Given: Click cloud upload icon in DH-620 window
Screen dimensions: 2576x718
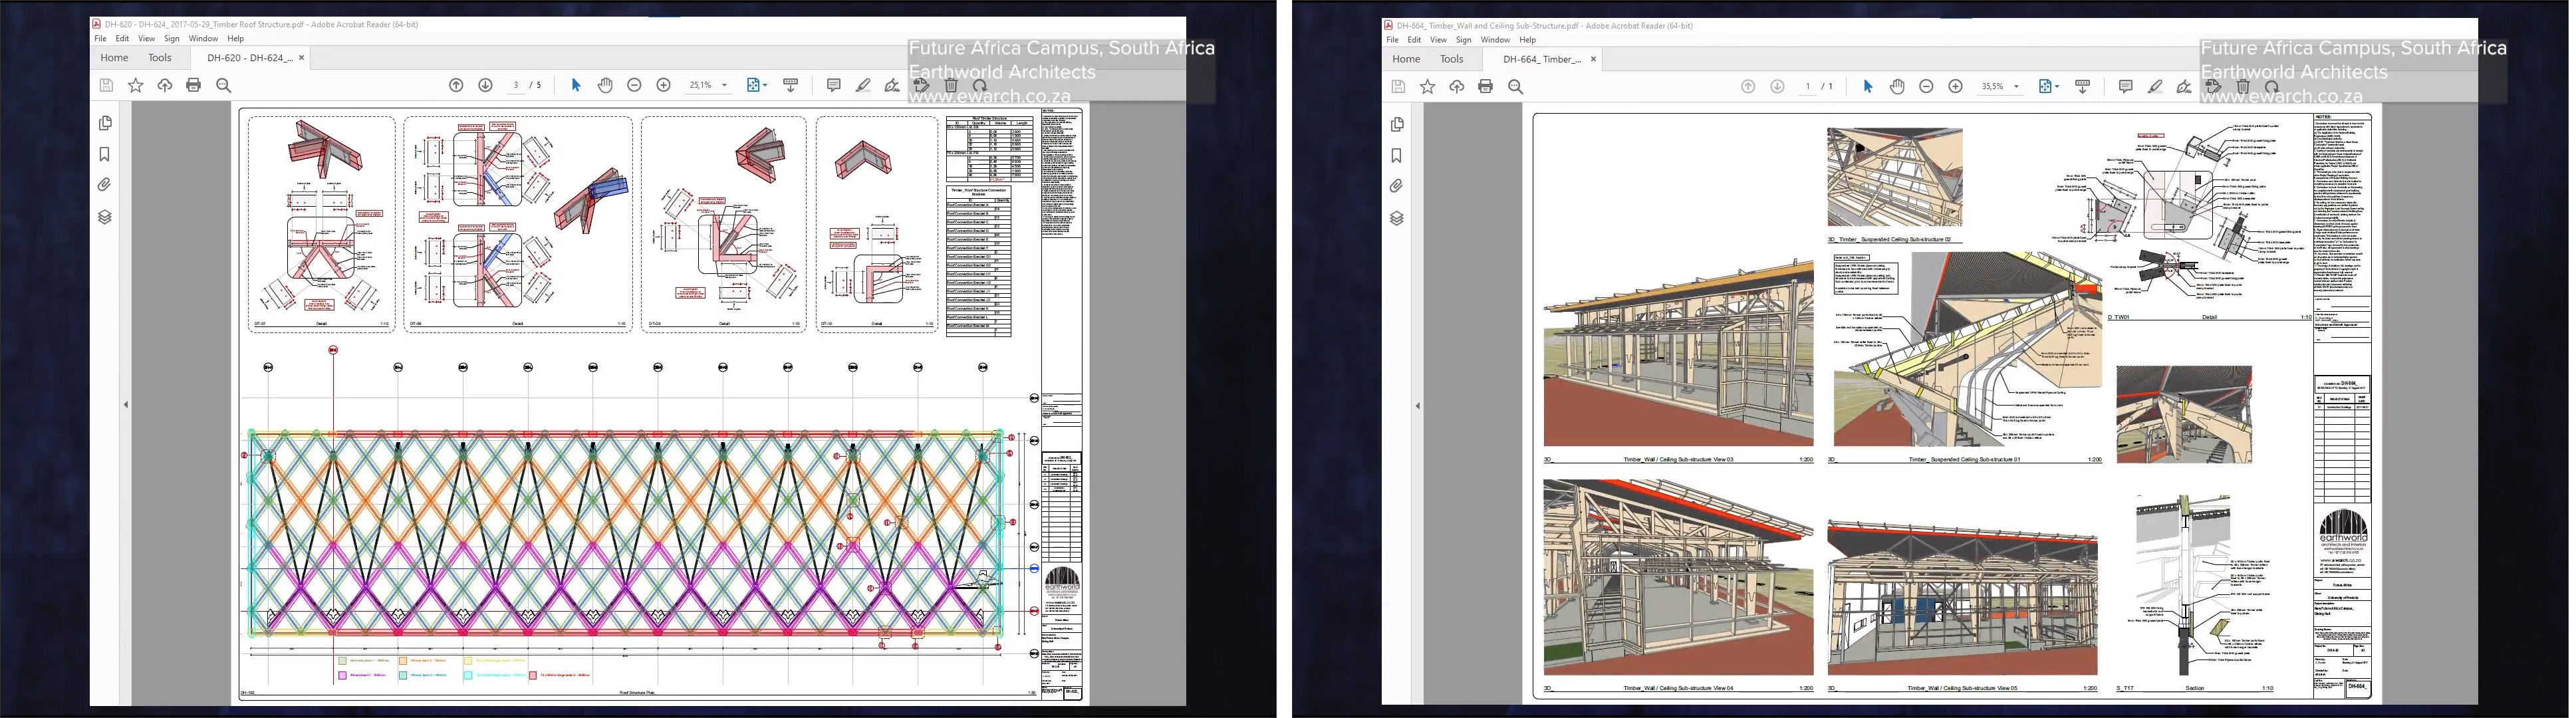Looking at the screenshot, I should tap(164, 85).
